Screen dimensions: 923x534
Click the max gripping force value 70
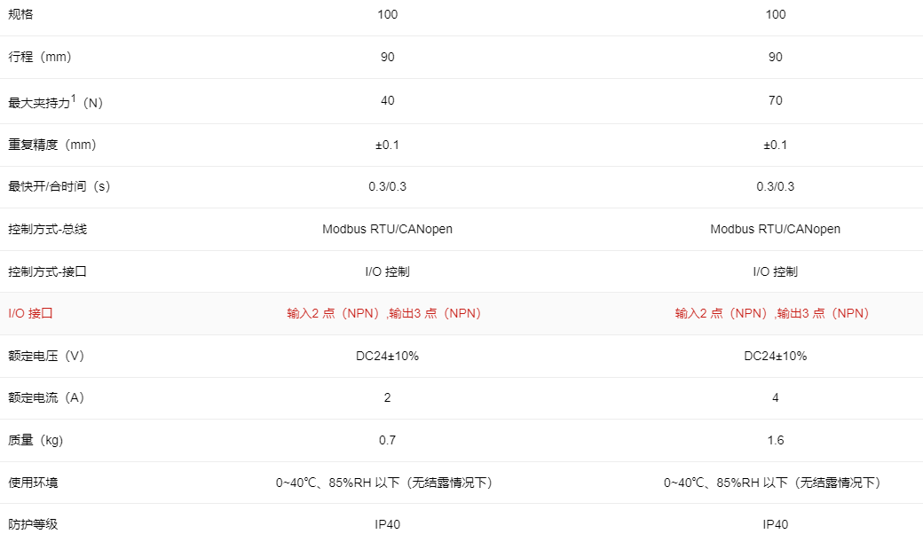(775, 100)
